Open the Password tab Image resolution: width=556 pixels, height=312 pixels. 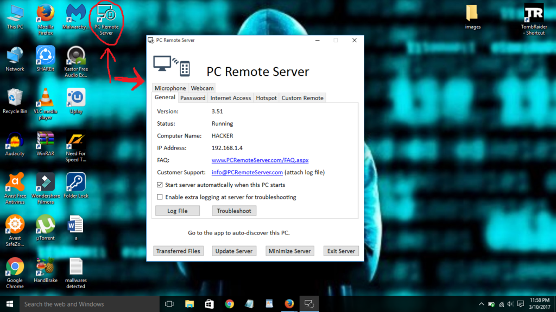click(193, 98)
